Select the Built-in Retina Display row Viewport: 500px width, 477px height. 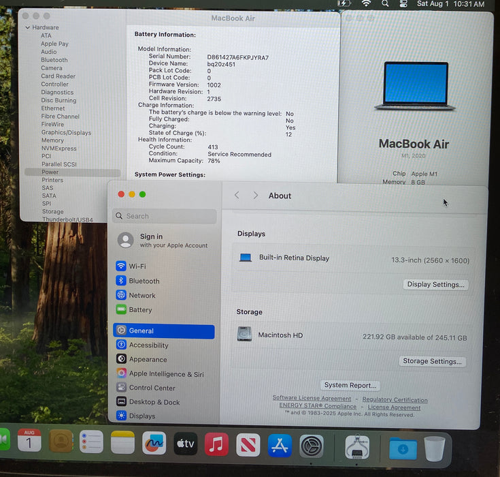pyautogui.click(x=353, y=259)
